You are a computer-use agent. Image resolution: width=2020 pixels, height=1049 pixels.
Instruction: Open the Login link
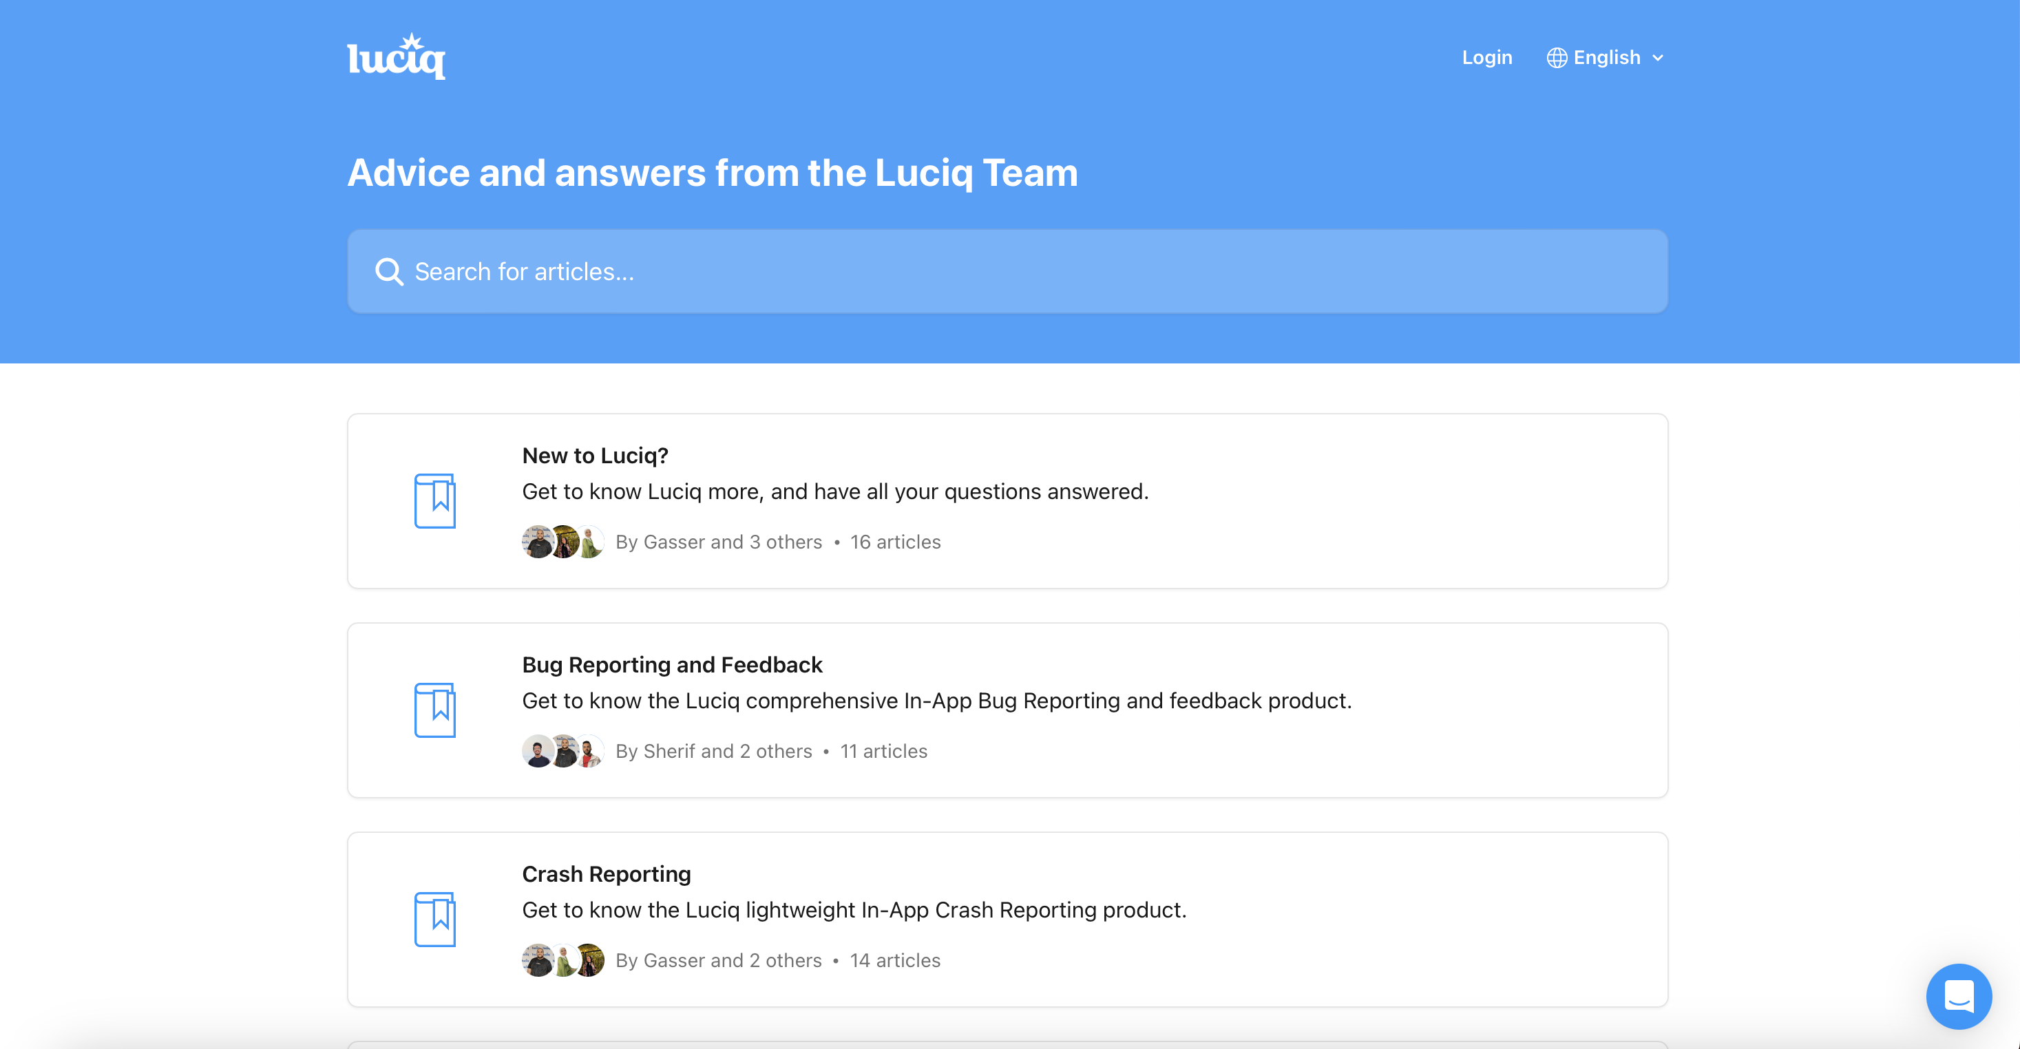pos(1486,58)
